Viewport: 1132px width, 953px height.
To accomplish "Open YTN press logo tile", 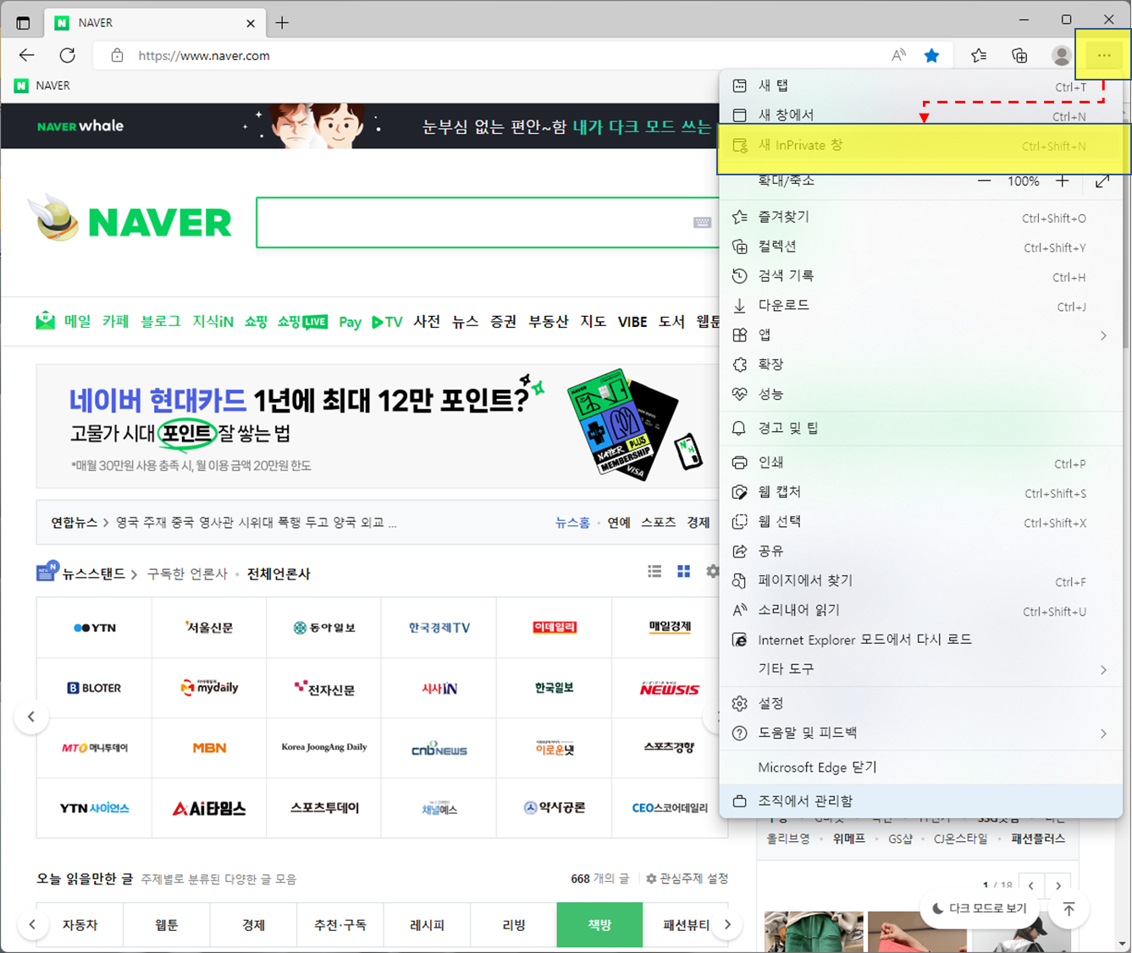I will pos(94,628).
